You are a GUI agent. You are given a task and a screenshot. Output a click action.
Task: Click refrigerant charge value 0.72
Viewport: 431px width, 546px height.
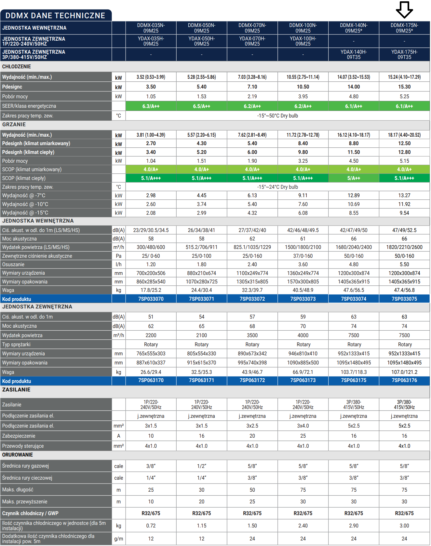coord(151,526)
